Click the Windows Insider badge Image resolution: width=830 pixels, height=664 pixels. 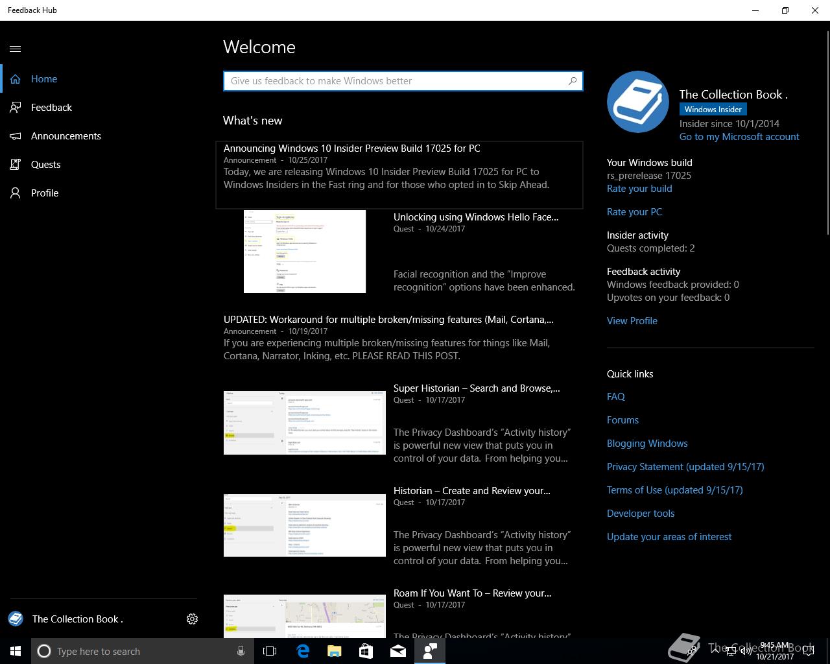pos(713,110)
